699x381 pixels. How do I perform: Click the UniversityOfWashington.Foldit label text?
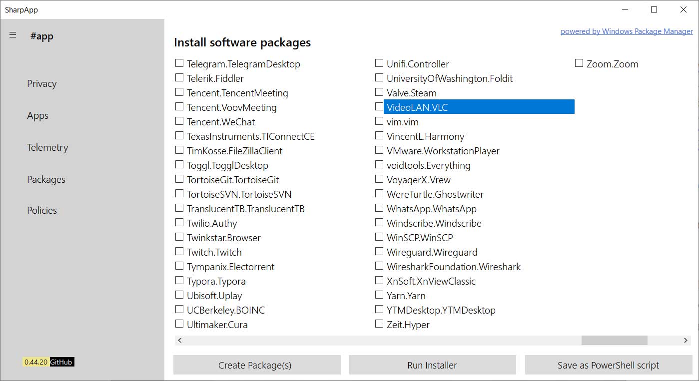pos(450,78)
